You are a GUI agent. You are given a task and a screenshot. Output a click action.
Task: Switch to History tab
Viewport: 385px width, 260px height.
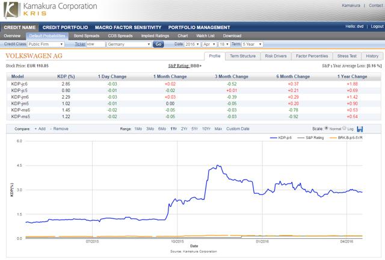point(372,56)
